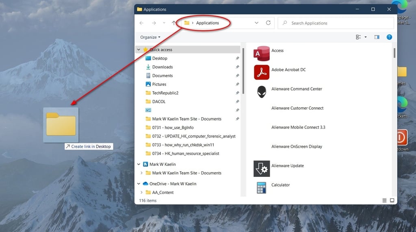
Task: Select Downloads in the navigation pane
Action: 162,67
